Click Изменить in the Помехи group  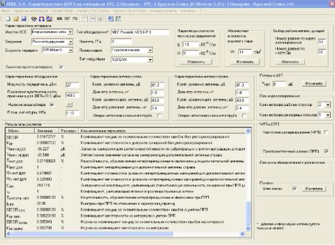[x=314, y=189]
